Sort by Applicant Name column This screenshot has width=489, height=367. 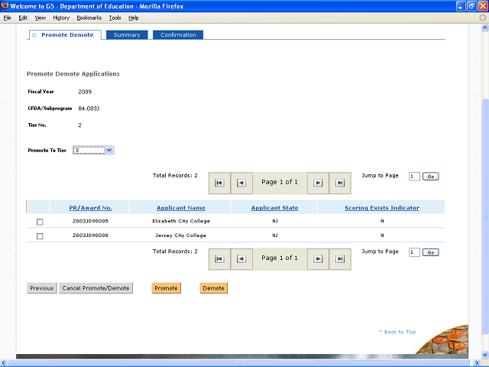click(x=181, y=208)
